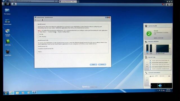180x101 pixels.
Task: Click the Control Panel home icon
Action: [42, 20]
